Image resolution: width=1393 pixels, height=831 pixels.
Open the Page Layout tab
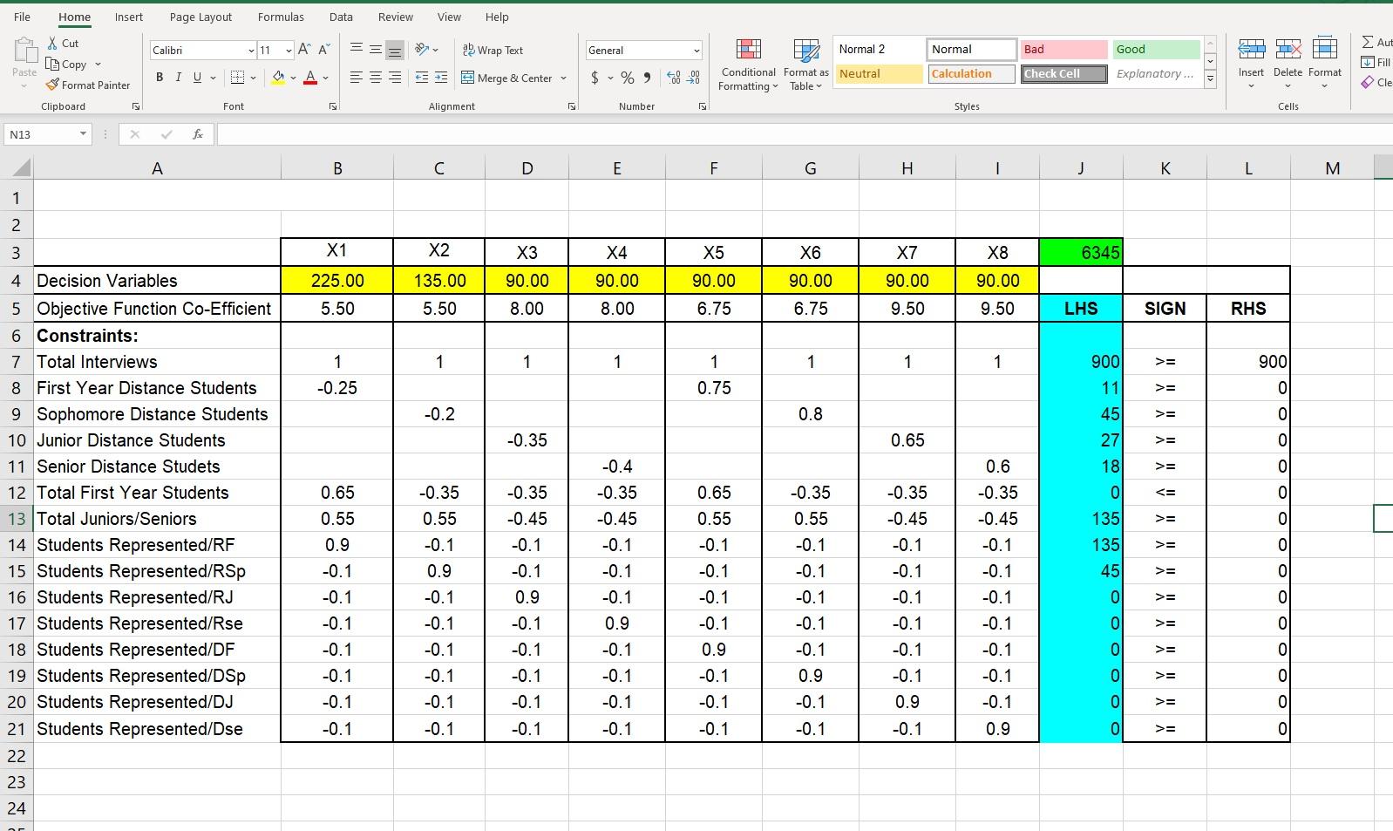coord(200,17)
